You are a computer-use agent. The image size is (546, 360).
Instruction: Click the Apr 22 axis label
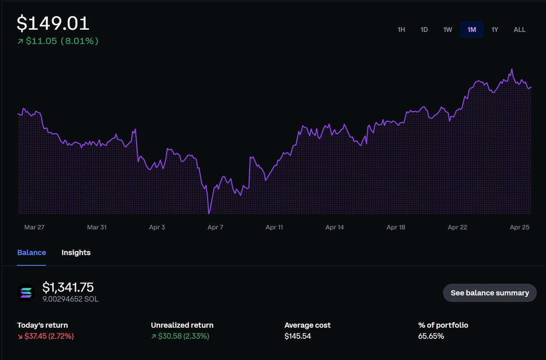(457, 227)
